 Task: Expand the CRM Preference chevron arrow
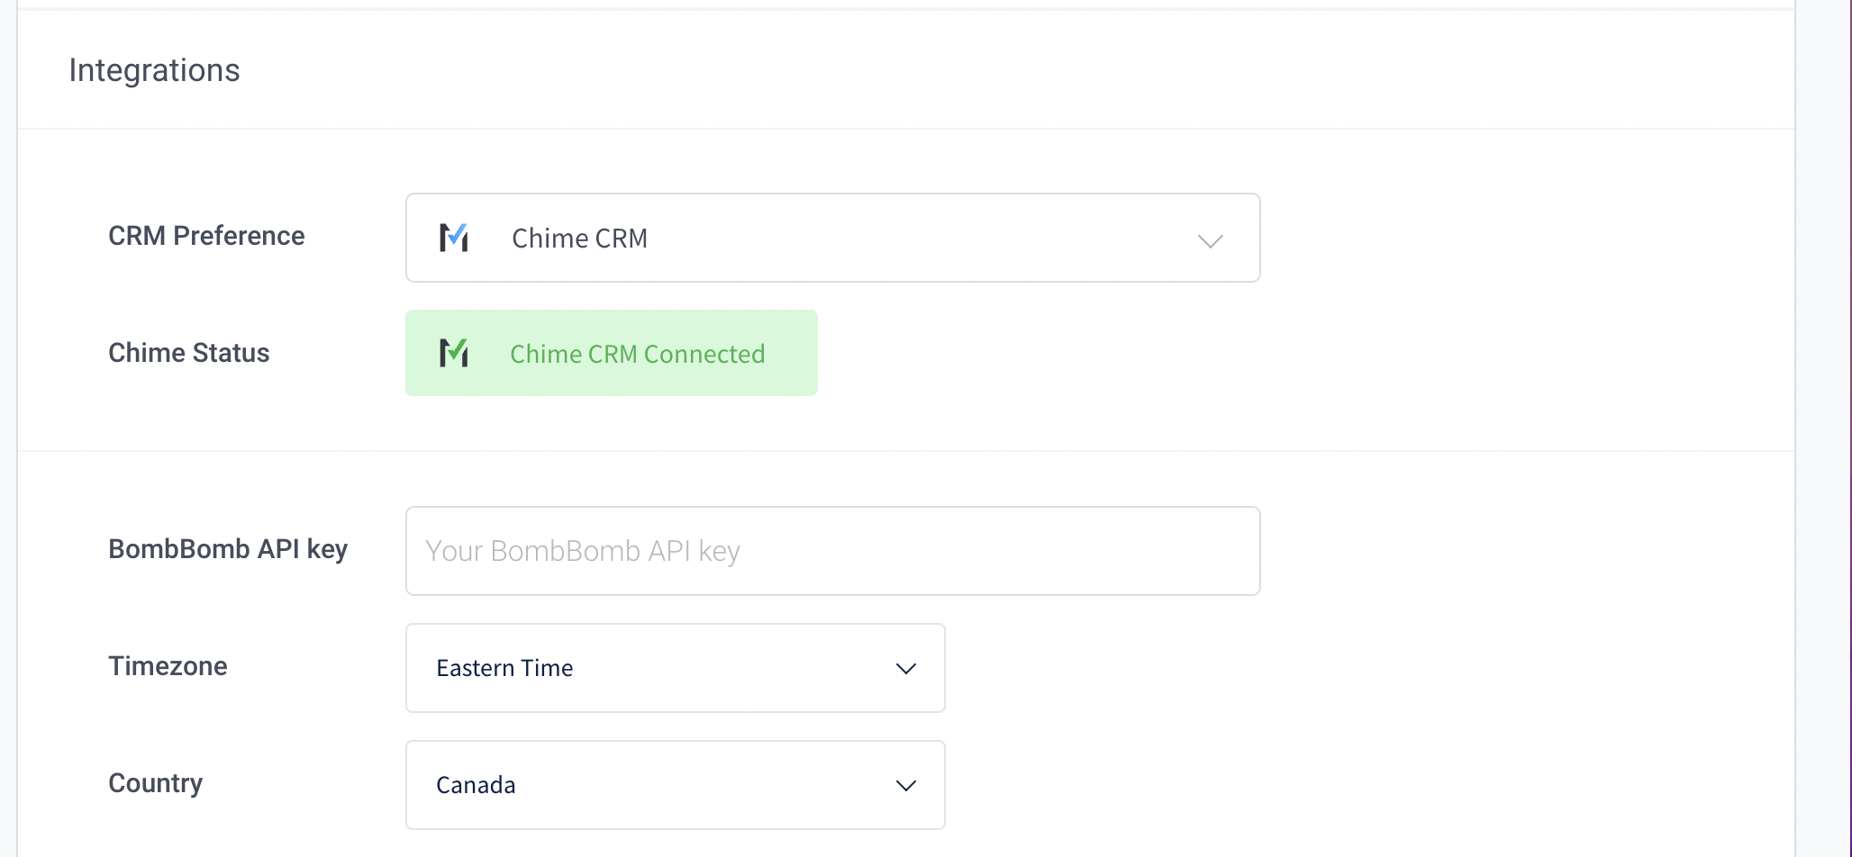coord(1210,240)
